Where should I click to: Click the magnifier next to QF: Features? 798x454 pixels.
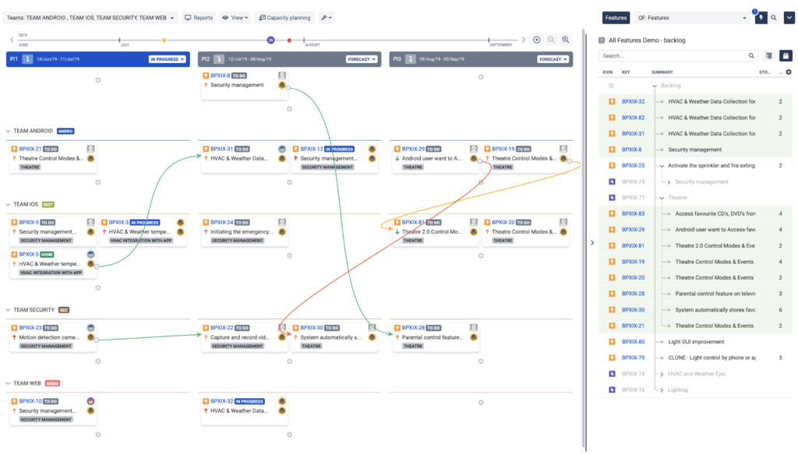[x=774, y=17]
